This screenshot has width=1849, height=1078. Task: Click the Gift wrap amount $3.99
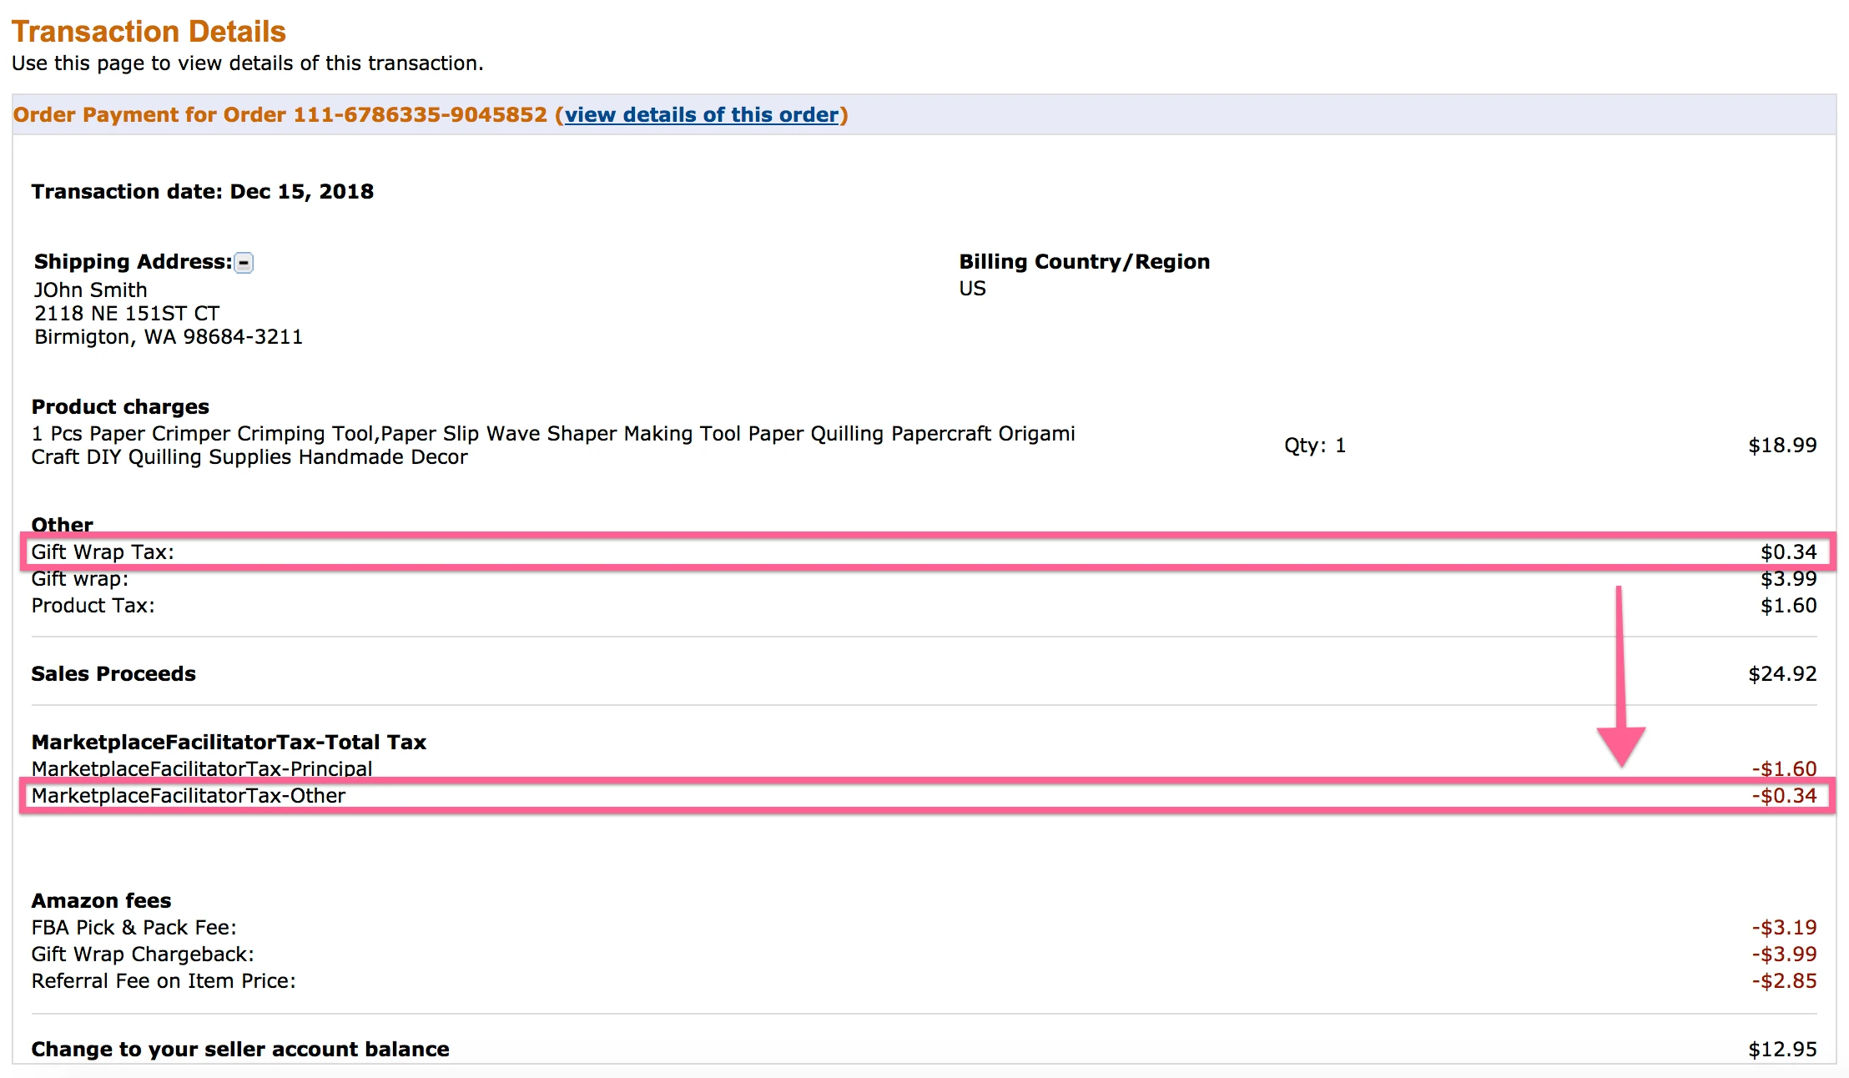[1788, 579]
